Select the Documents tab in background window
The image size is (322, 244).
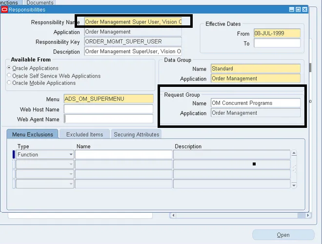click(40, 2)
